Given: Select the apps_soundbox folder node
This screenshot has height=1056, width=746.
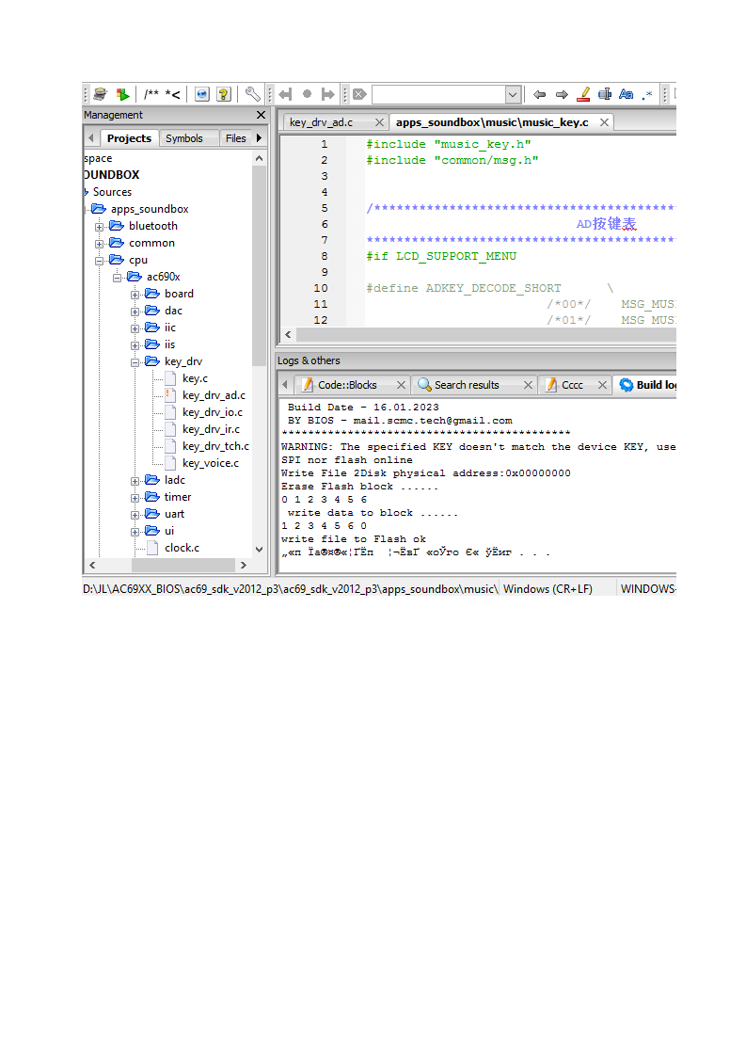Looking at the screenshot, I should [x=150, y=209].
